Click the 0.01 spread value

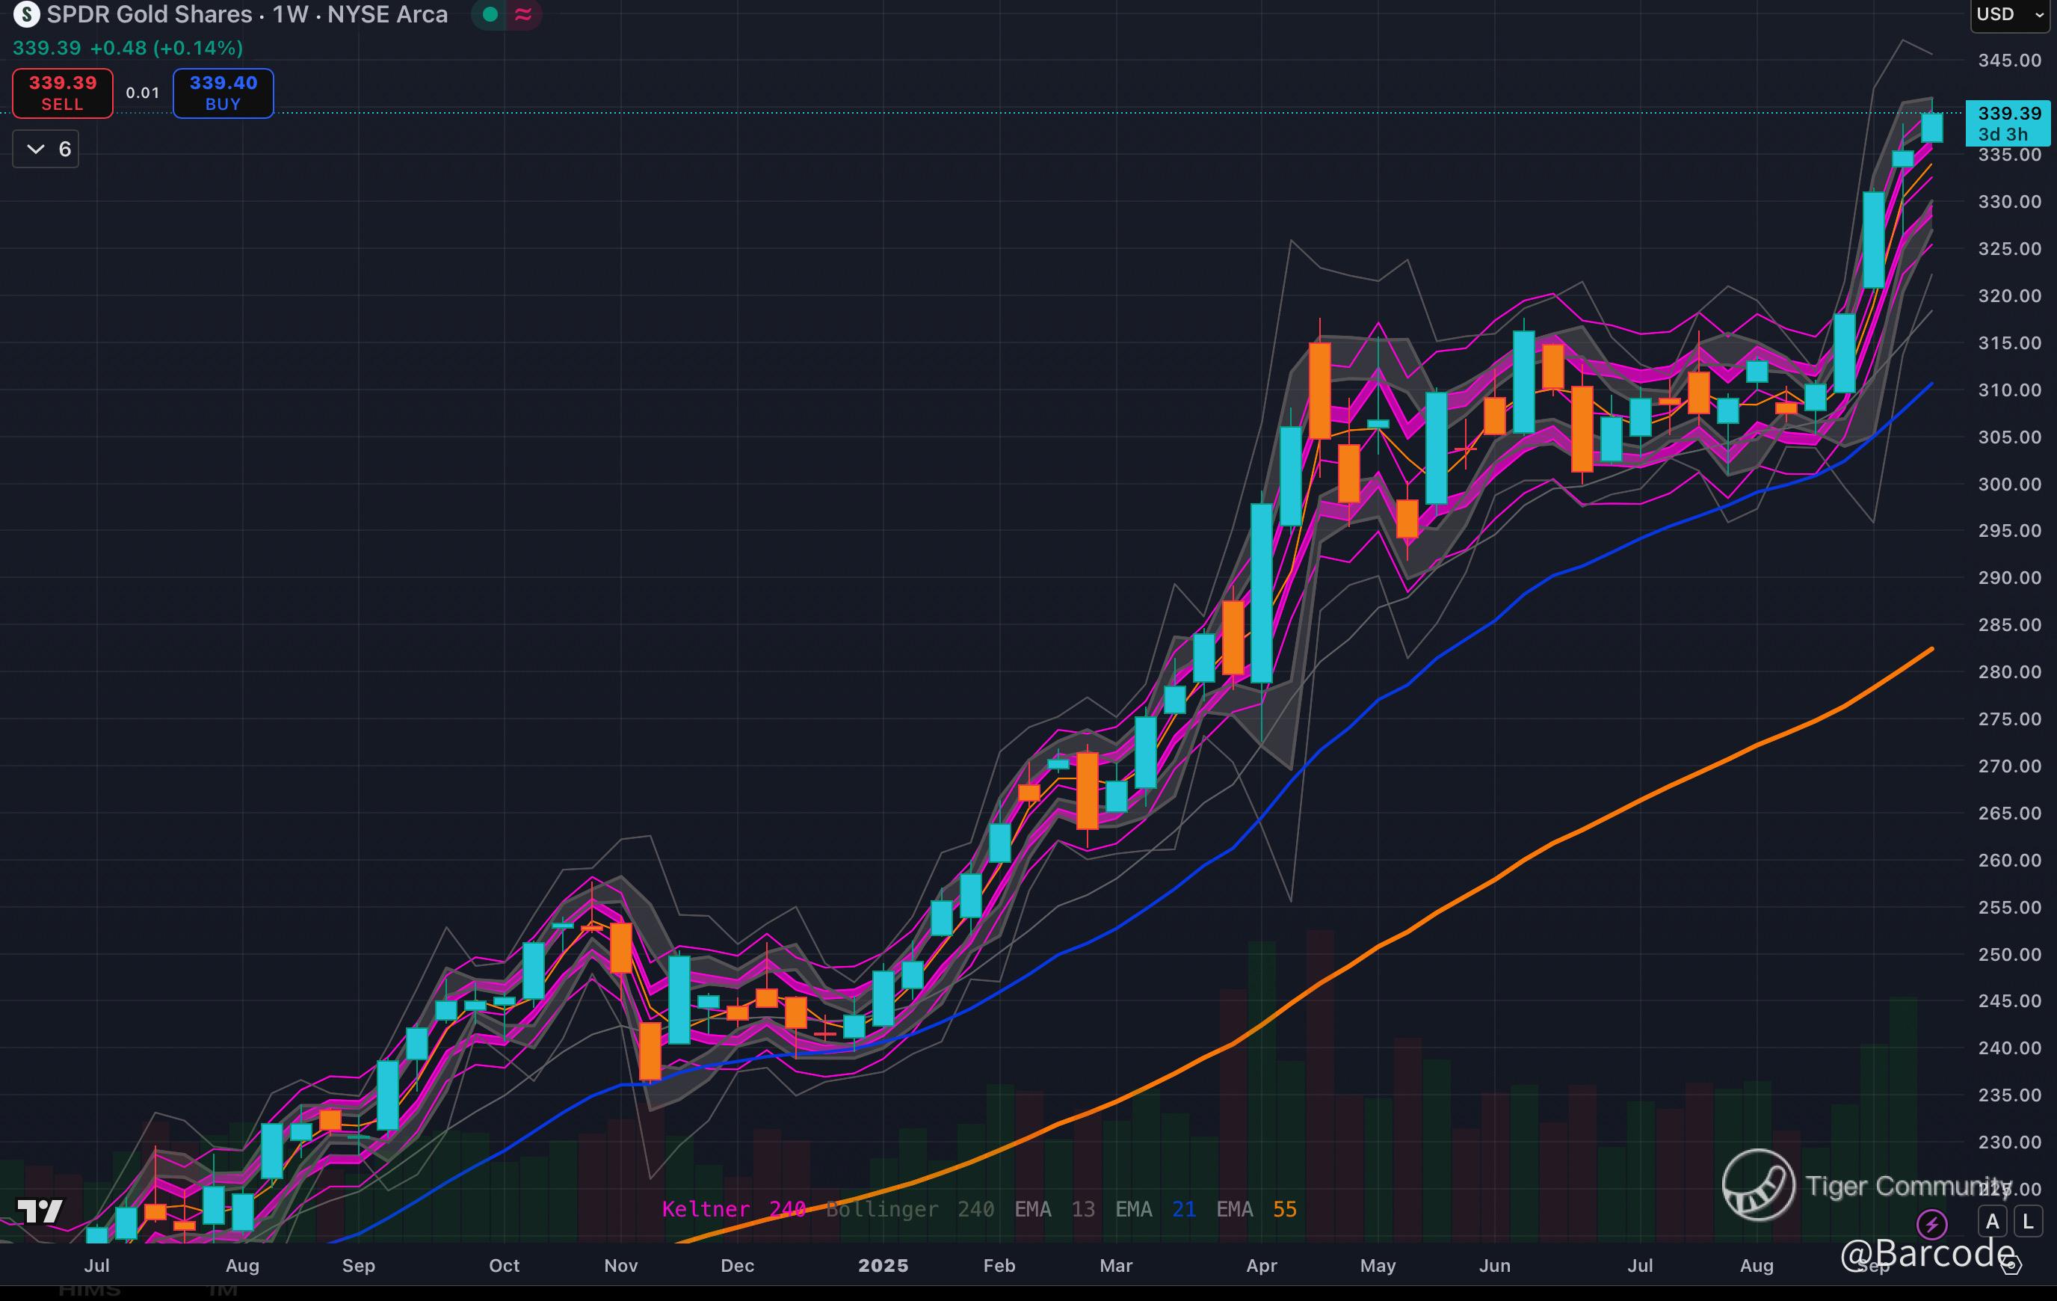coord(143,93)
